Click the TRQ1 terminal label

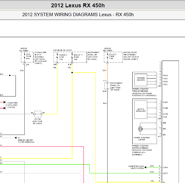(x=165, y=84)
